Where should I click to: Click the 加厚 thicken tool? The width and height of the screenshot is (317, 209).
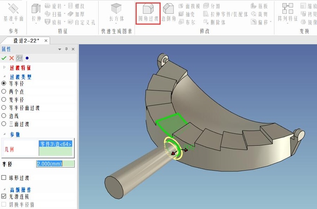pos(76,14)
